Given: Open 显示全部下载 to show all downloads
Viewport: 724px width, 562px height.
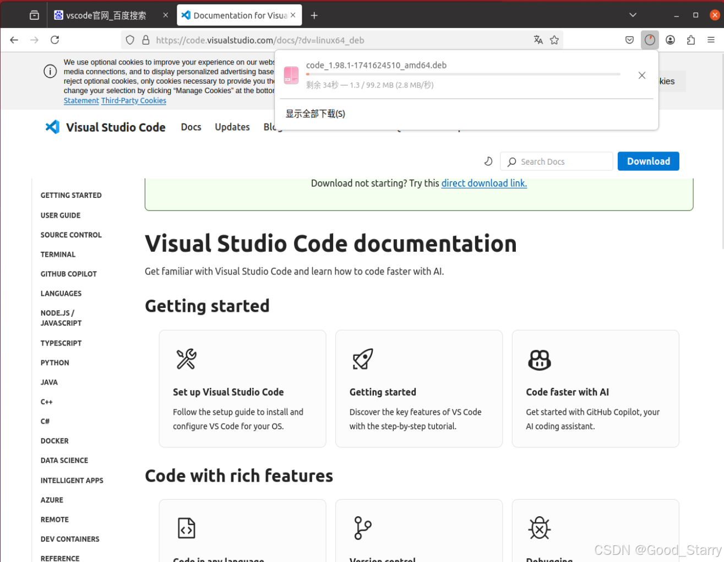Looking at the screenshot, I should click(315, 114).
